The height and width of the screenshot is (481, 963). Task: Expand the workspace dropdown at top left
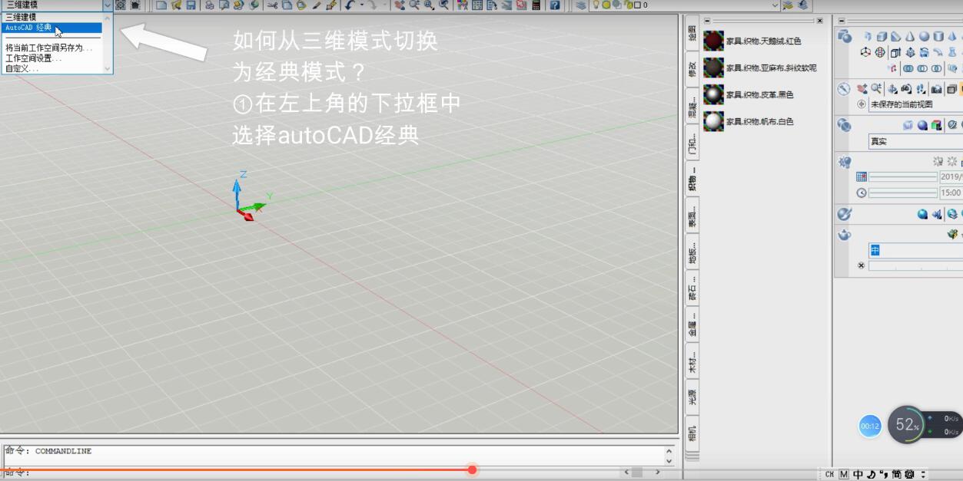pos(107,5)
